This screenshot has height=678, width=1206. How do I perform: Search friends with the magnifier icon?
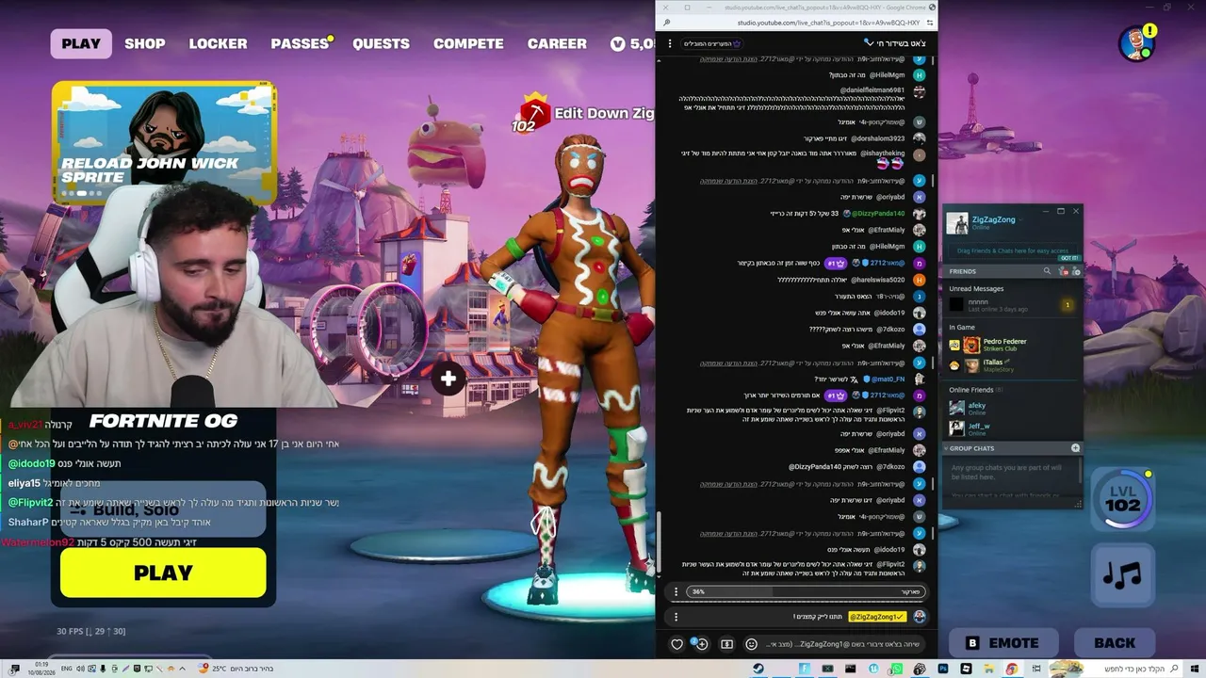[x=1047, y=271]
